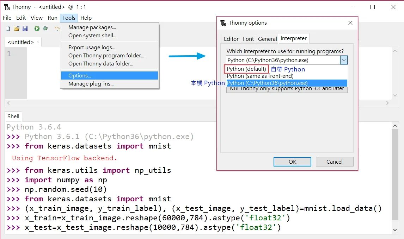Expand the interpreter selection combo box arrow
Image resolution: width=404 pixels, height=239 pixels.
(344, 60)
